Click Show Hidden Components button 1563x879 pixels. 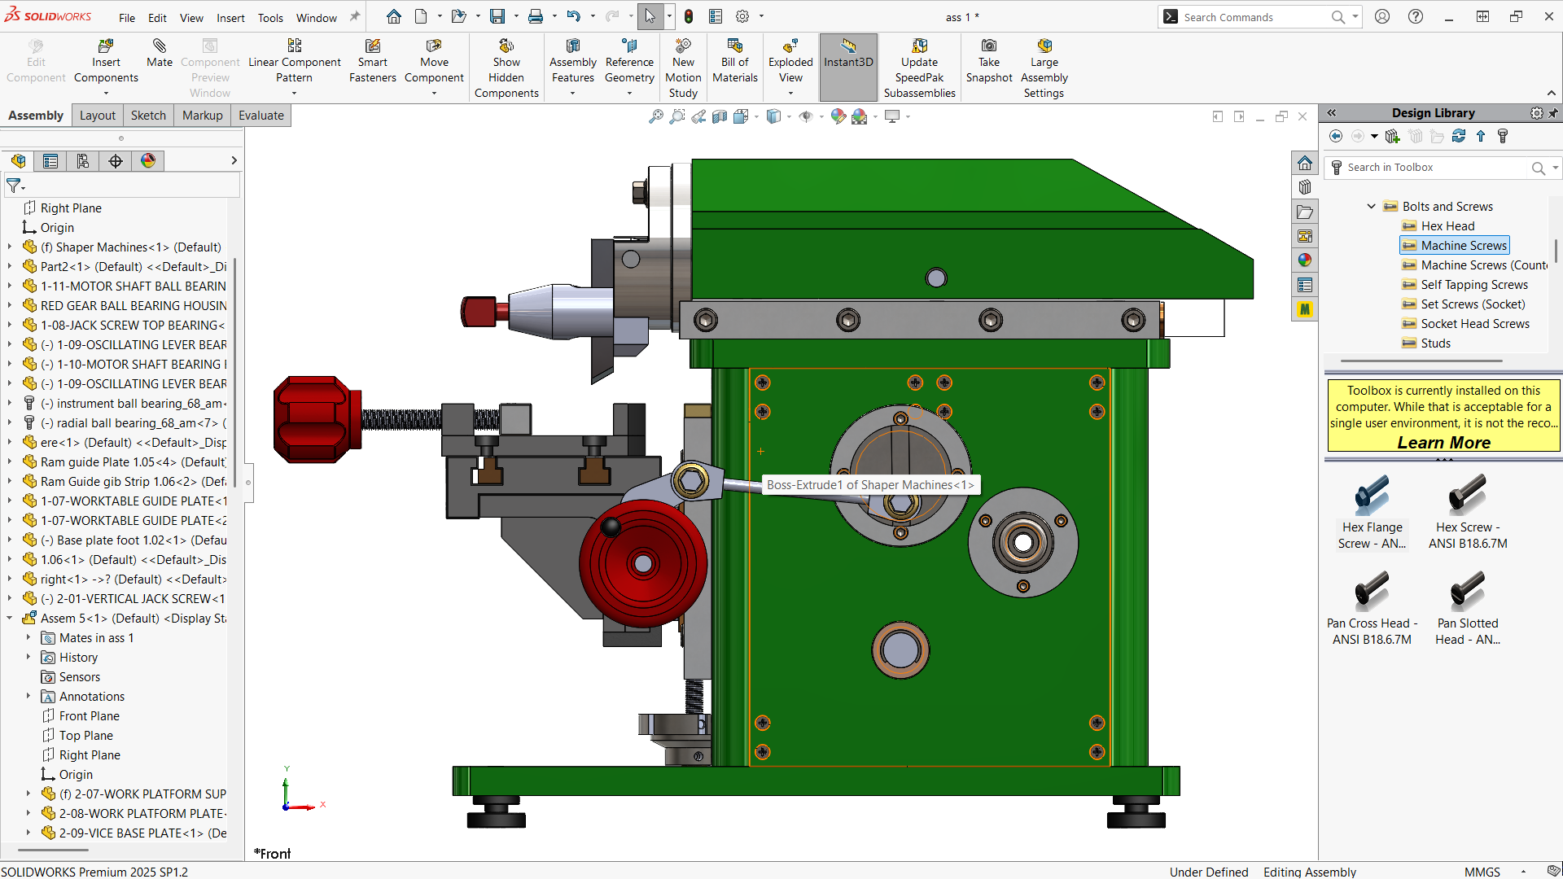(x=506, y=68)
